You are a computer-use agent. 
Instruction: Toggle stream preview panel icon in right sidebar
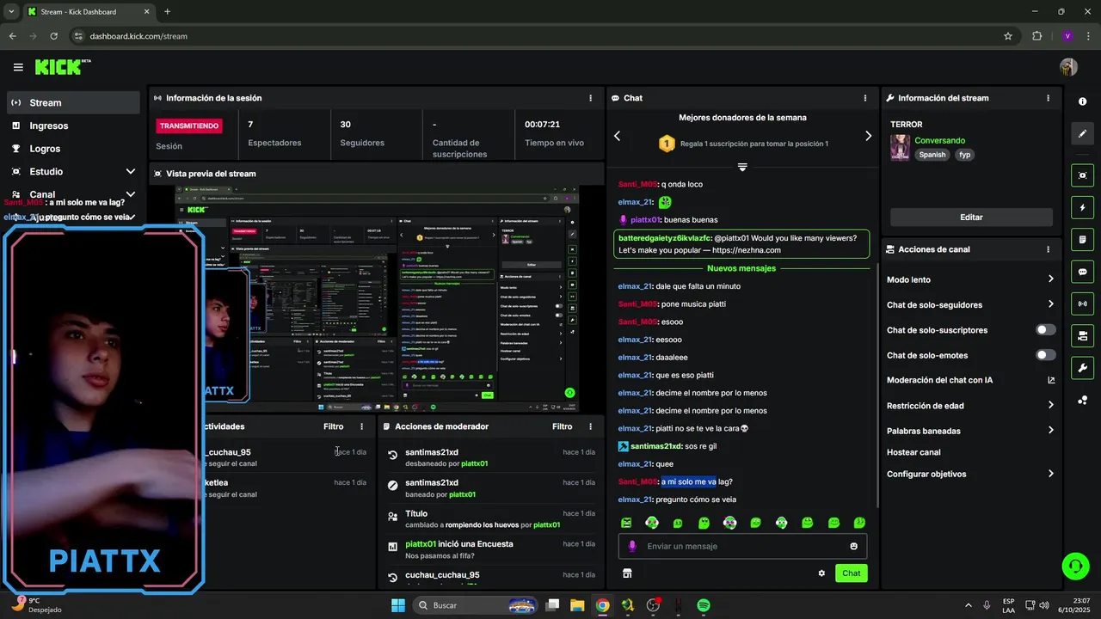[1082, 175]
